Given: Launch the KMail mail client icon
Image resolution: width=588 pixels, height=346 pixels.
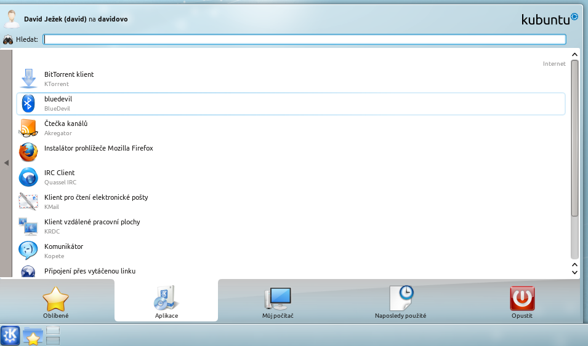Looking at the screenshot, I should click(28, 202).
